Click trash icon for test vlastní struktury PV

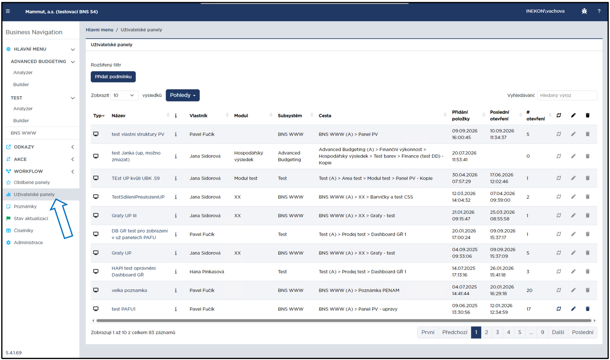coord(587,134)
